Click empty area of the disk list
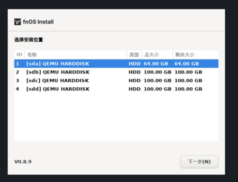Screen dimensions: 238x182 [115, 119]
